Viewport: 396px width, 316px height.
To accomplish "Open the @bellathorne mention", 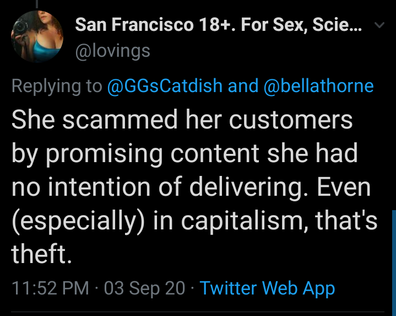I will click(x=319, y=86).
